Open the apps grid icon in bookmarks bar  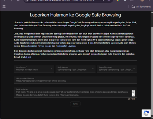pos(4,7)
